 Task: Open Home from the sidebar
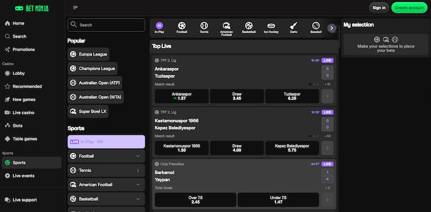point(18,23)
